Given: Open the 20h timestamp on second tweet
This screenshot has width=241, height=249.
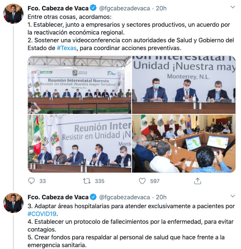Looking at the screenshot, I should coord(161,197).
